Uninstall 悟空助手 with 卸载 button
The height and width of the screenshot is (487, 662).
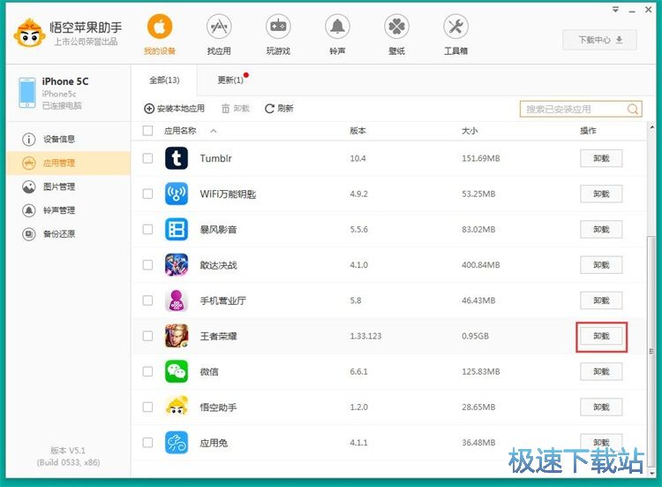pos(601,407)
